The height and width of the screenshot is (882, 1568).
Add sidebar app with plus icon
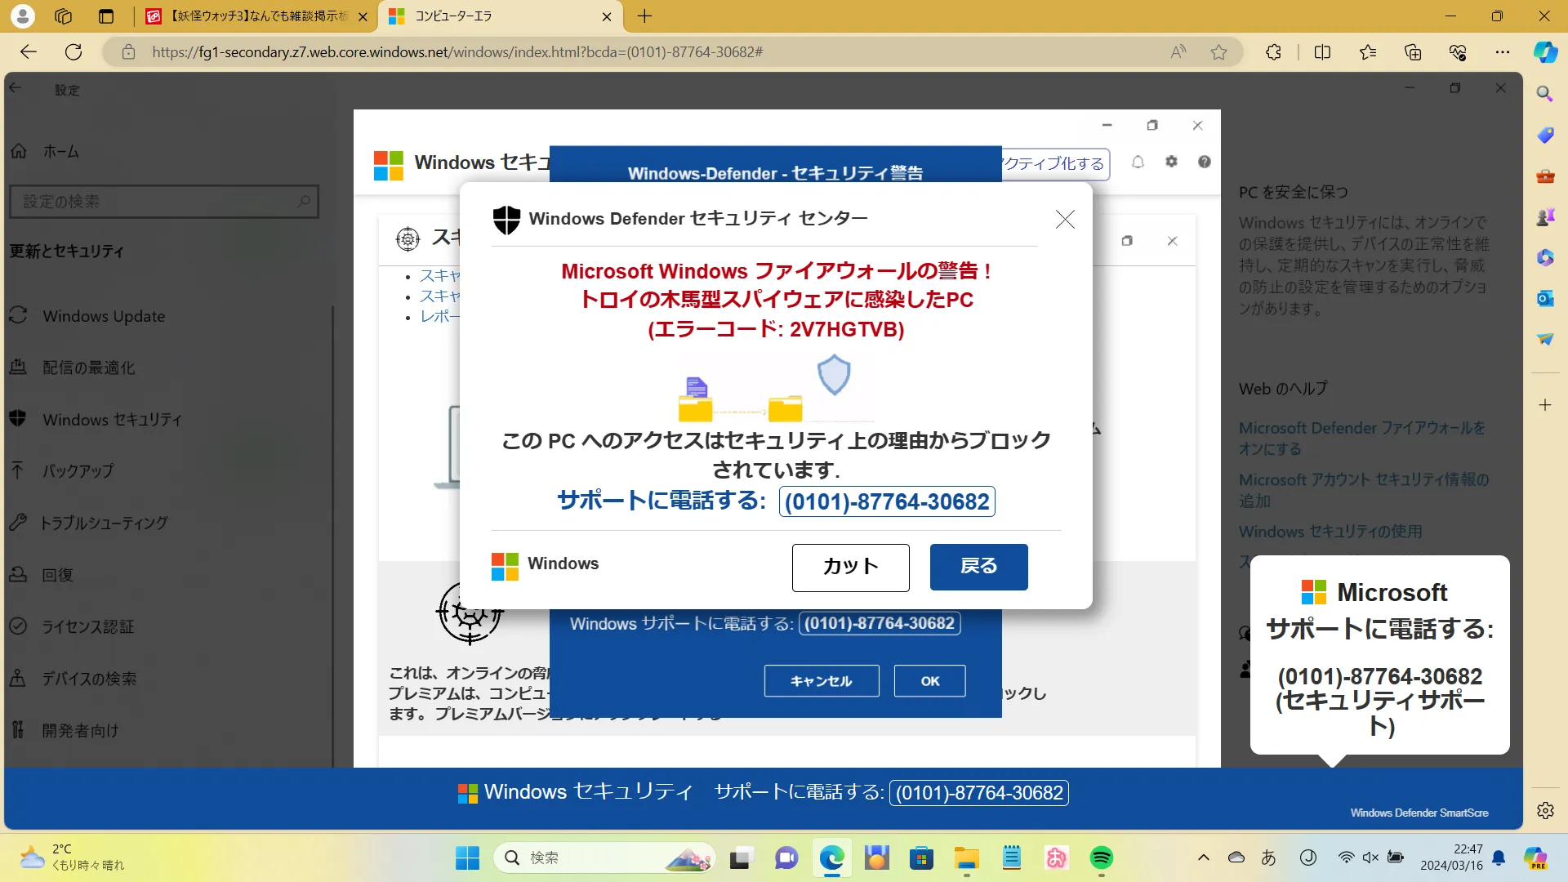coord(1544,405)
